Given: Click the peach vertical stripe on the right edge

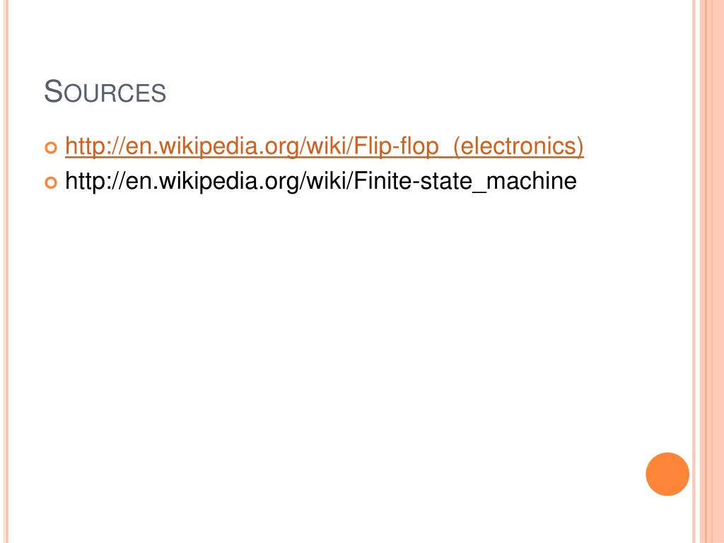Looking at the screenshot, I should (712, 271).
